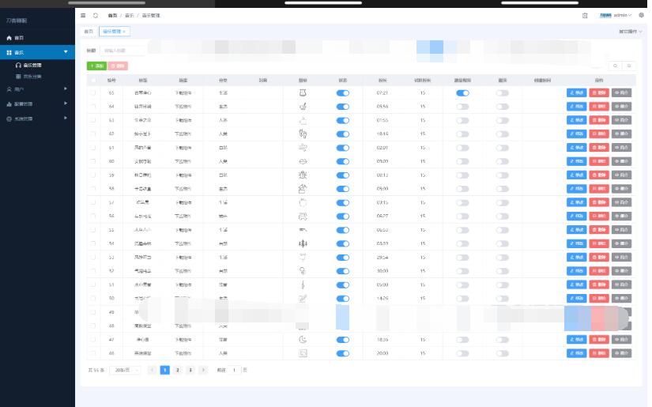Screen dimensions: 652x407
Task: Turn off the status switch for row 65
Action: (342, 92)
